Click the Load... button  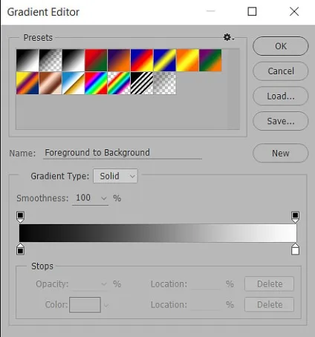(281, 96)
